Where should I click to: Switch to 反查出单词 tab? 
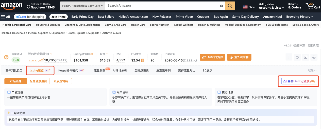tap(163, 70)
